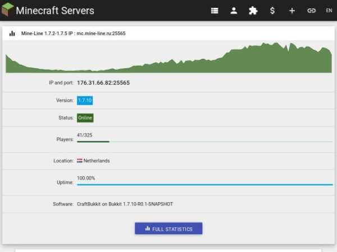The width and height of the screenshot is (337, 252).
Task: Click the plus add server icon
Action: [292, 11]
